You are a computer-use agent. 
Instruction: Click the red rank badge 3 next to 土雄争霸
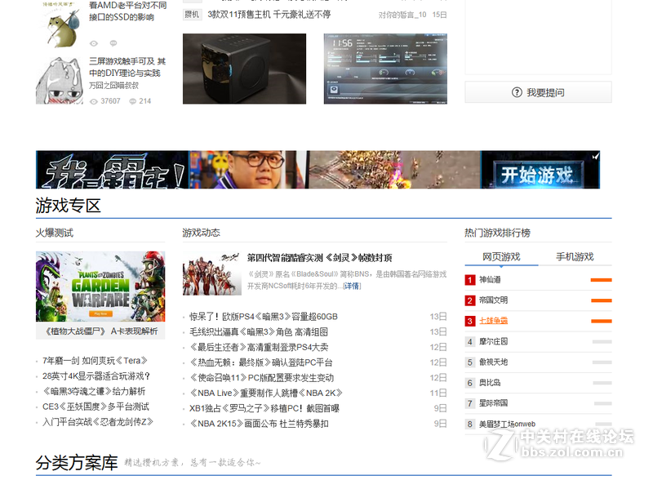[x=470, y=320]
